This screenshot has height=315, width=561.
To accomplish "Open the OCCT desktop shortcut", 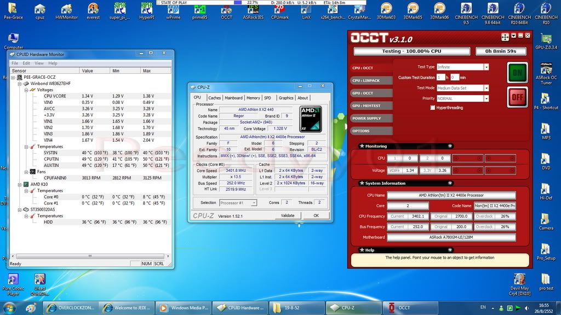I will pos(226,13).
